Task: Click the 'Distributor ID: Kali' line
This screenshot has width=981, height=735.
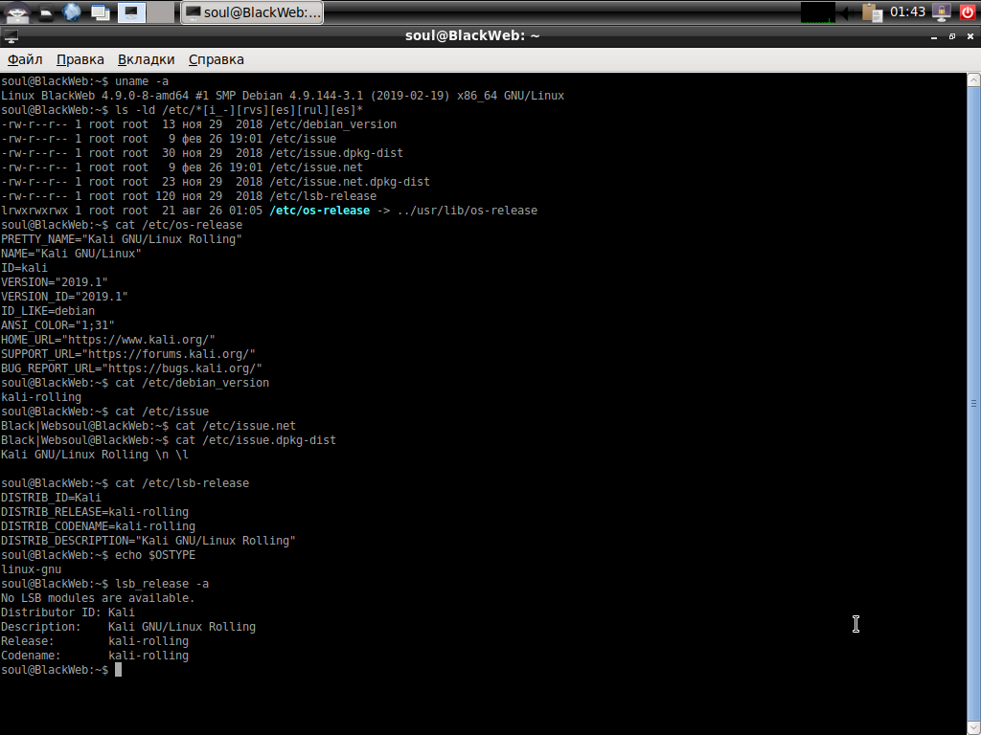Action: pyautogui.click(x=68, y=613)
